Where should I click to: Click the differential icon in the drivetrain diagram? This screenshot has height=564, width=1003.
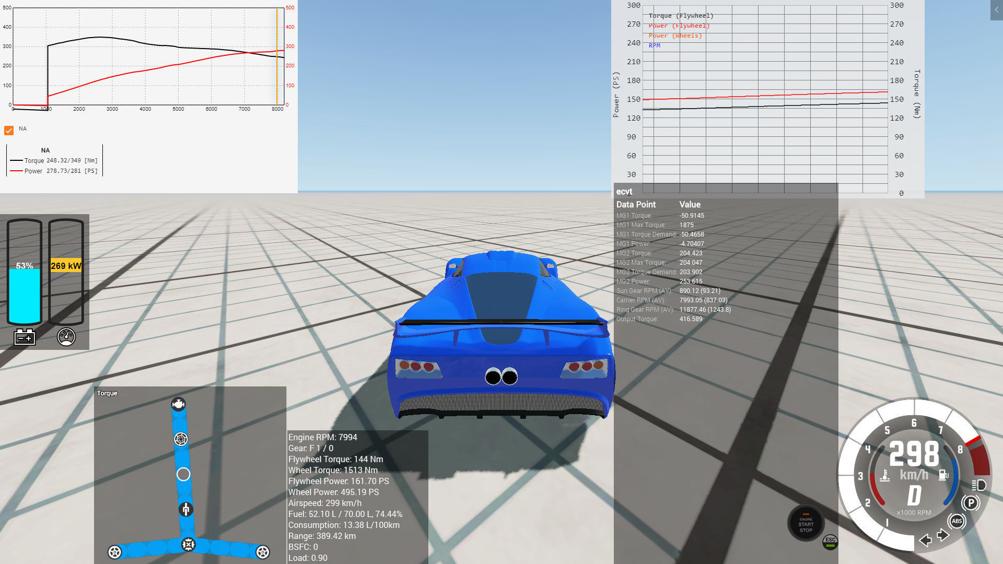coord(188,545)
